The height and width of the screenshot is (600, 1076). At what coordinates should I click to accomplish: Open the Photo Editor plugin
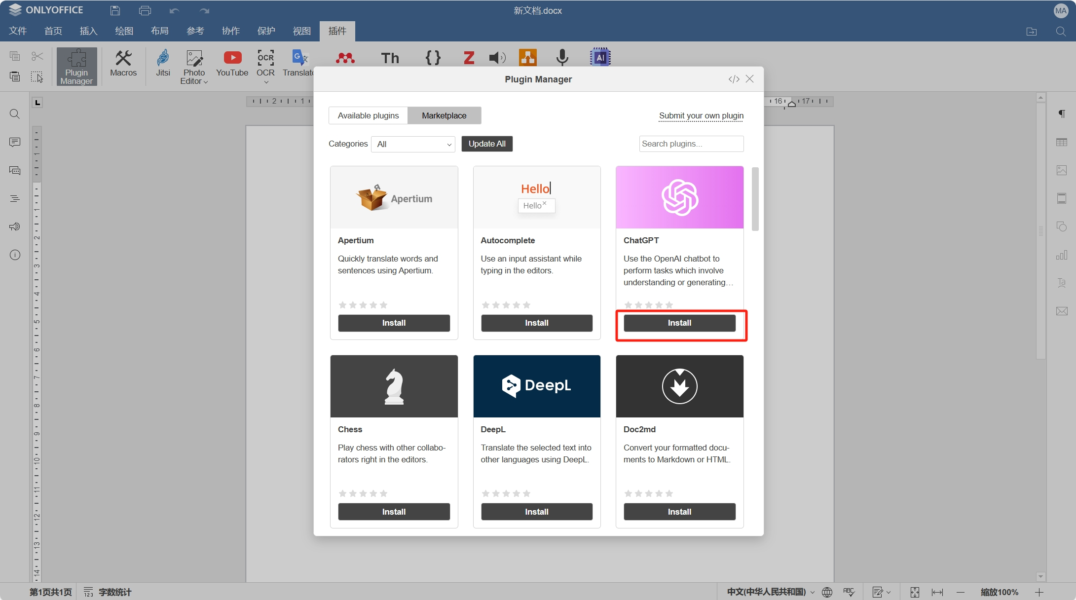pos(194,67)
